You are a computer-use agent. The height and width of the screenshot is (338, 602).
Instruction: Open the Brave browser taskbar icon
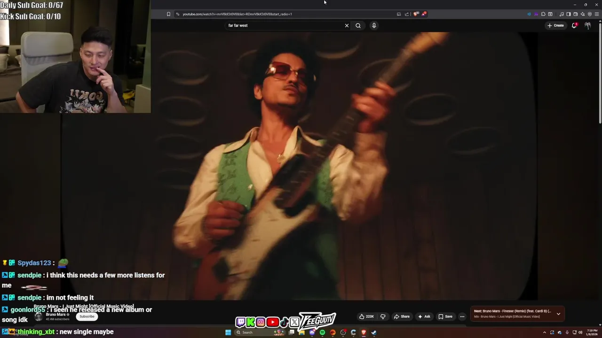(364, 332)
